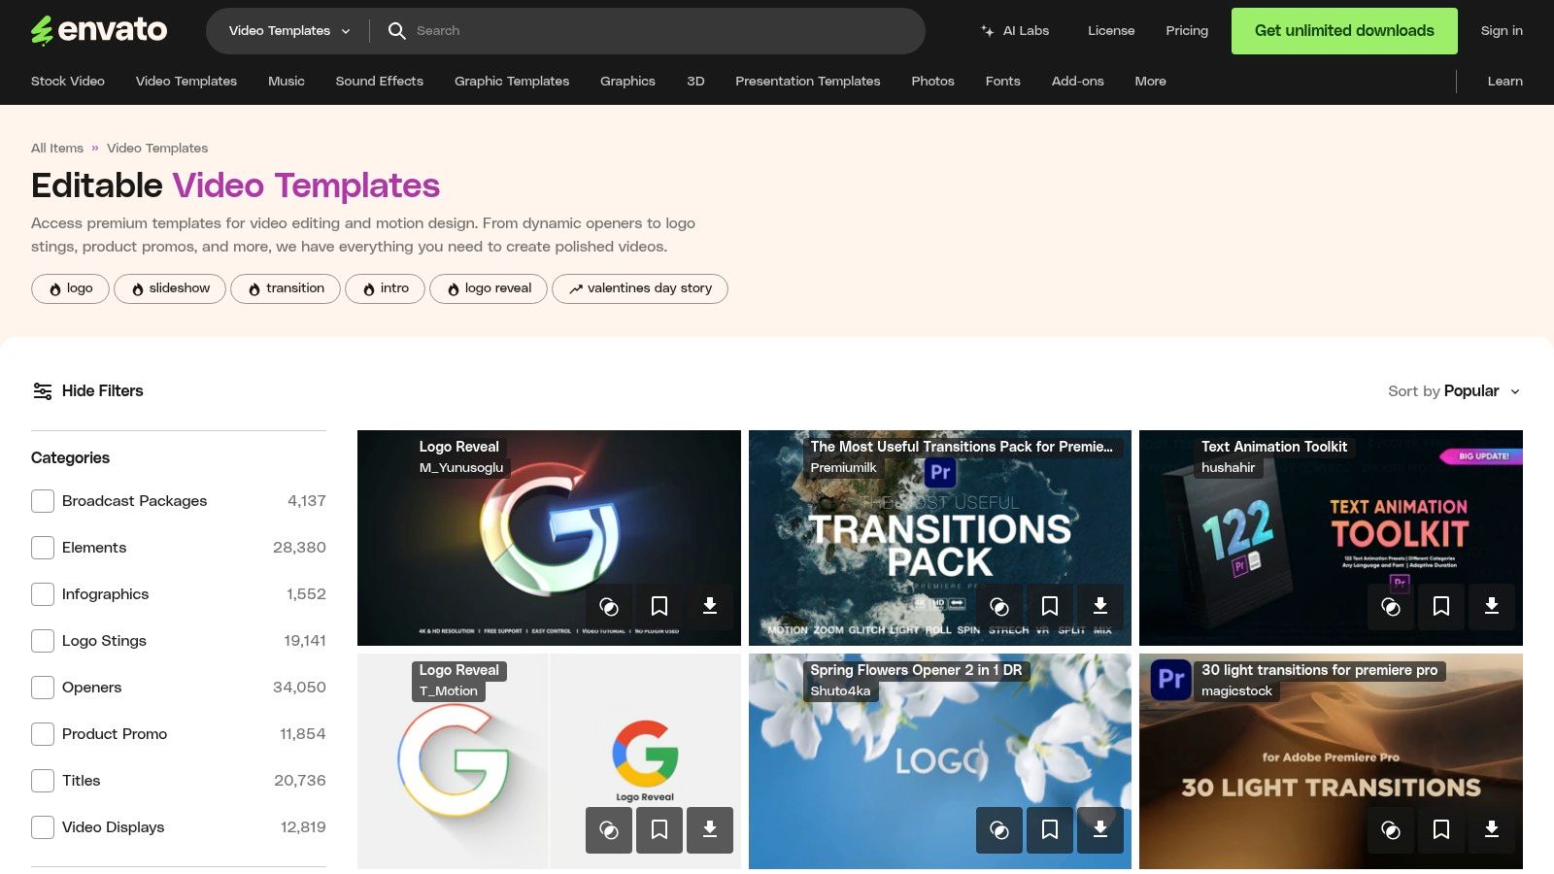Select the slideshow tag chip
The width and height of the screenshot is (1554, 874).
170,288
